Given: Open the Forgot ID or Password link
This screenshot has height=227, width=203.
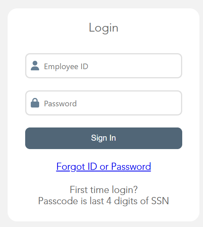Looking at the screenshot, I should [103, 167].
